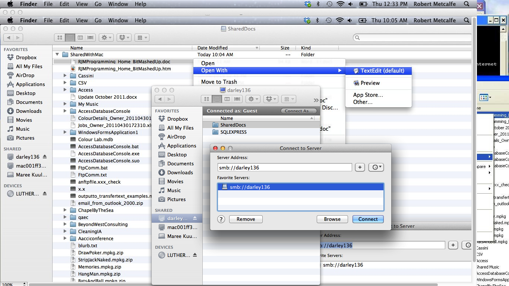Expand the My Music folder disclosure triangle
Screen dimensions: 509x286
coord(65,104)
